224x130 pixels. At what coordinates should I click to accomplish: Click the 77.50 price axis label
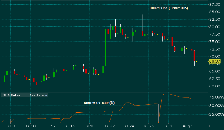click(215, 34)
